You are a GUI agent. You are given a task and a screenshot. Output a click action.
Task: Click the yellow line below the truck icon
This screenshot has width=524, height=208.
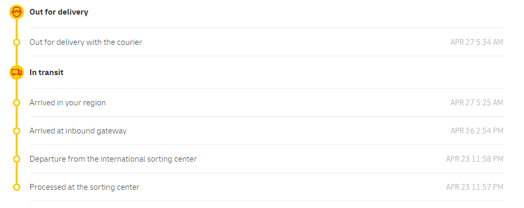pos(17,89)
